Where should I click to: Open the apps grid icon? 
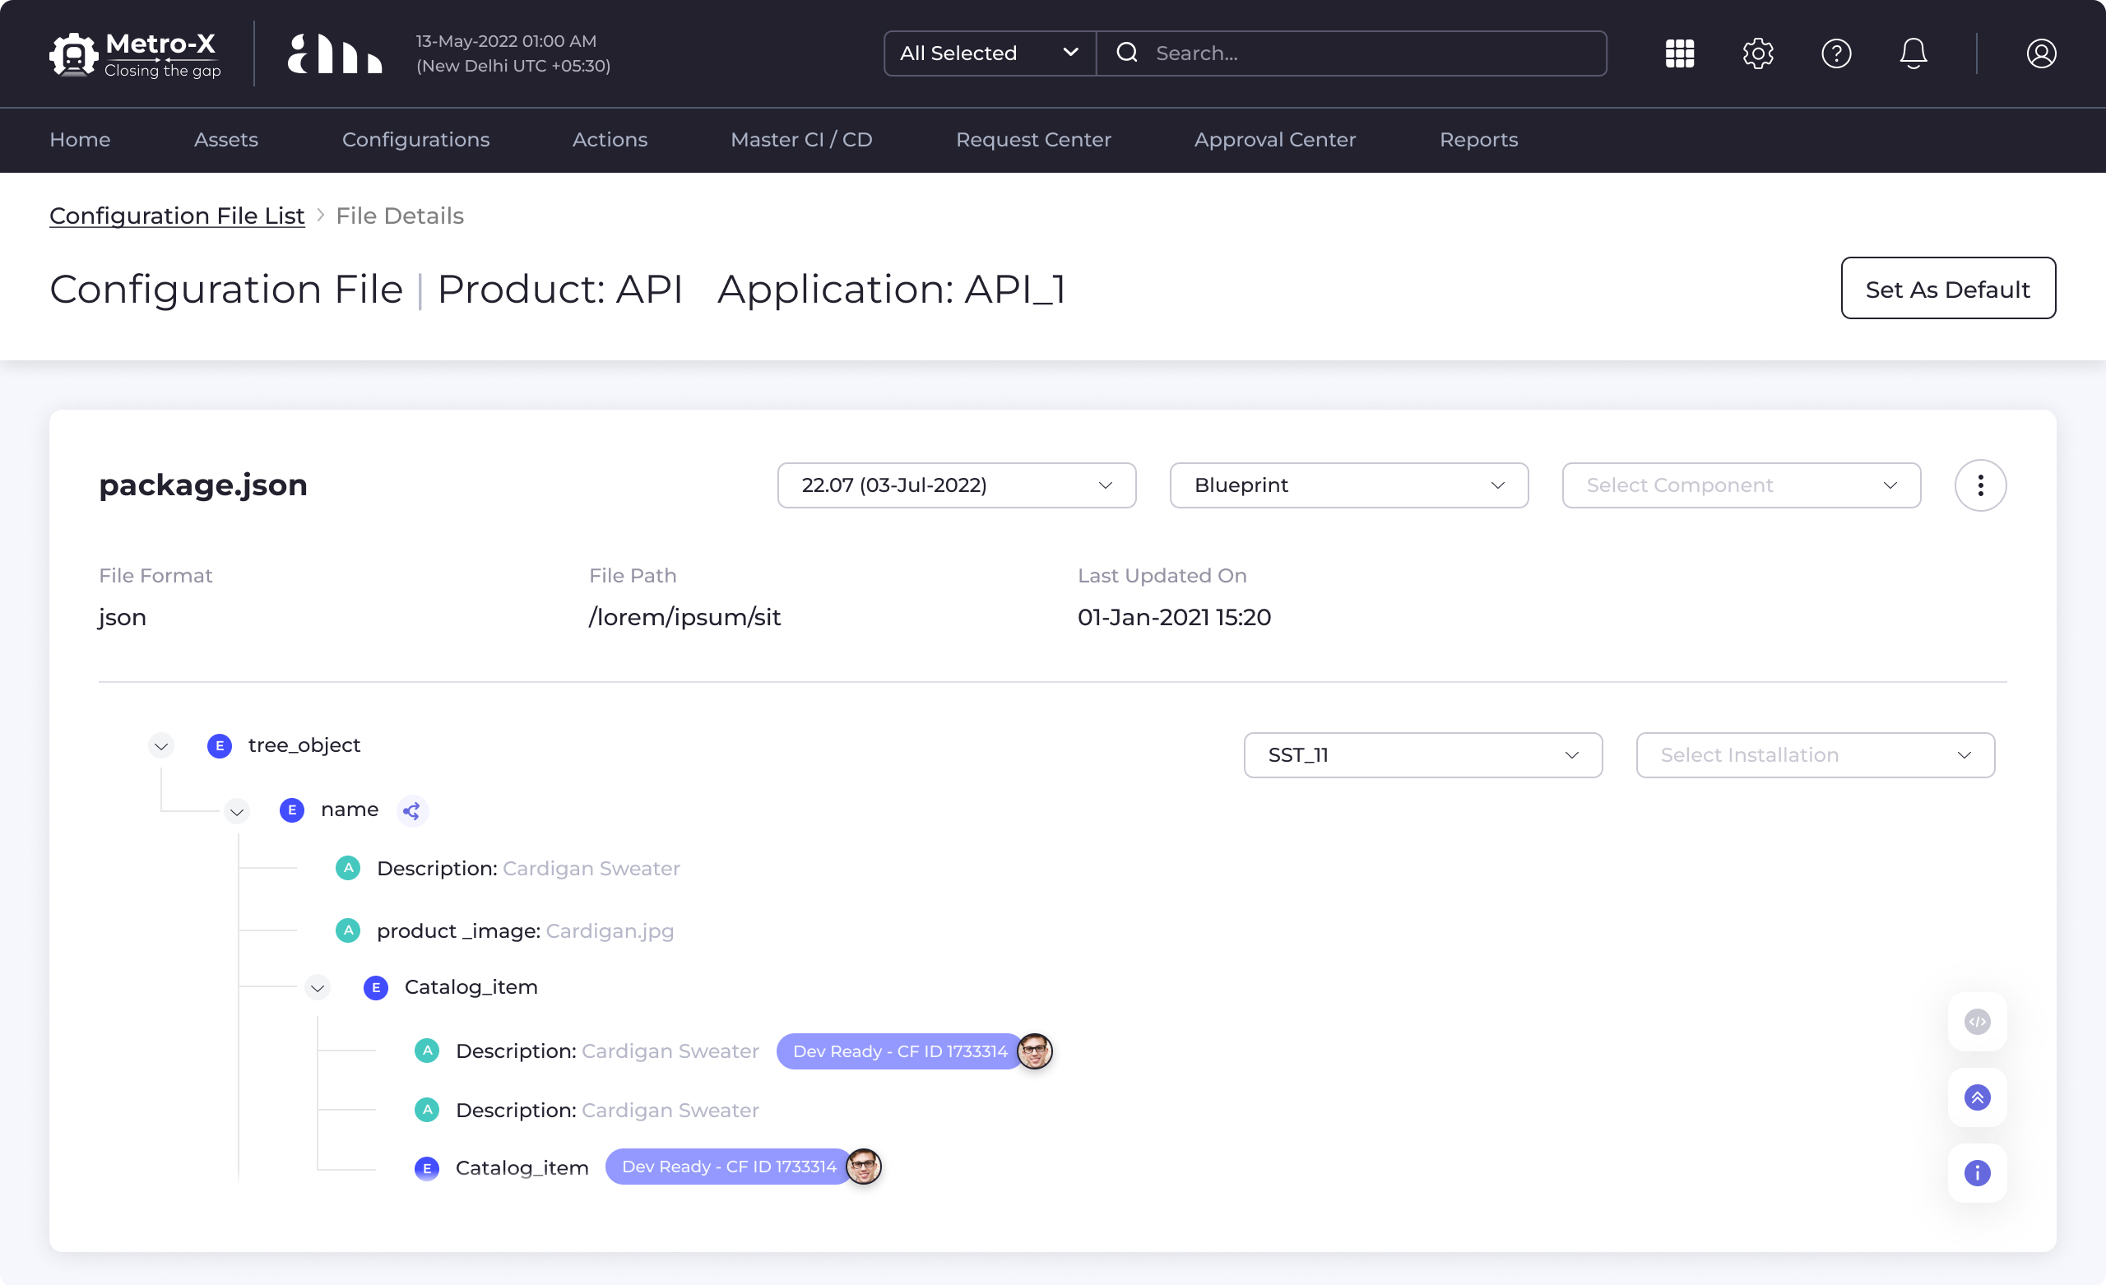[x=1679, y=53]
